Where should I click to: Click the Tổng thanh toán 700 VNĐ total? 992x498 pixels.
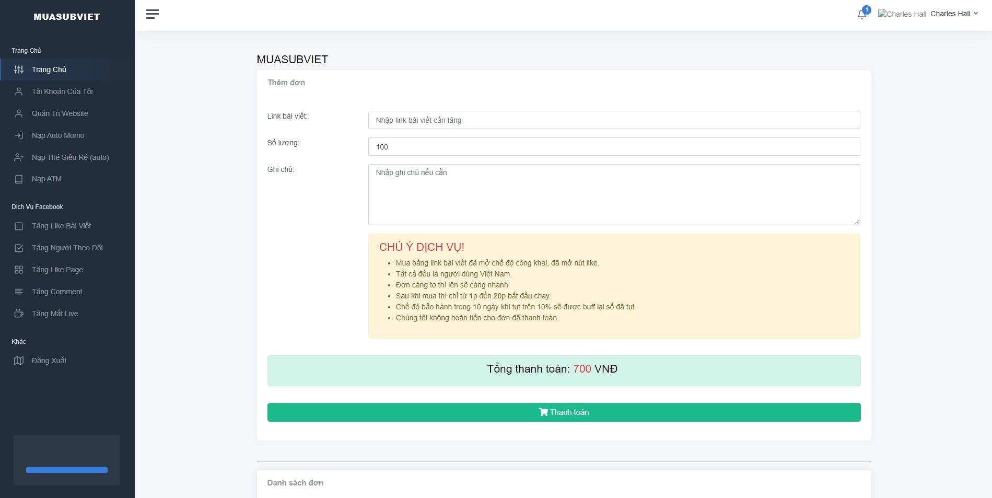pyautogui.click(x=552, y=369)
